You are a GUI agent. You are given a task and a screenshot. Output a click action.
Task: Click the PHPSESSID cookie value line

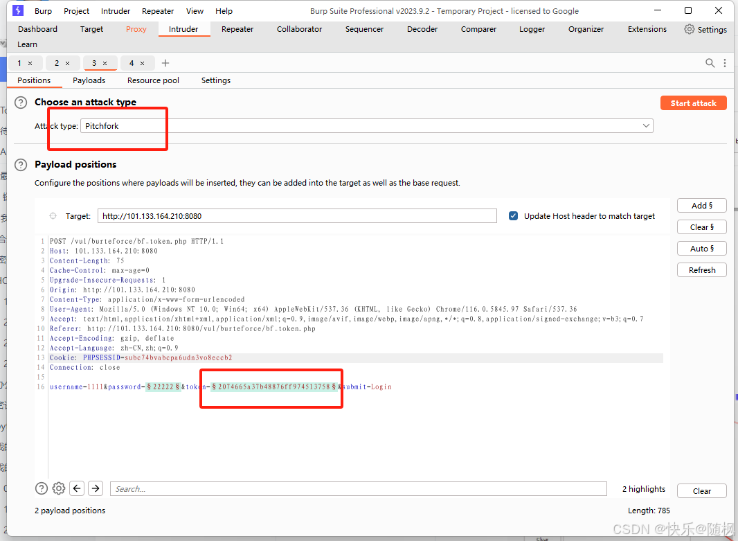[x=179, y=357]
